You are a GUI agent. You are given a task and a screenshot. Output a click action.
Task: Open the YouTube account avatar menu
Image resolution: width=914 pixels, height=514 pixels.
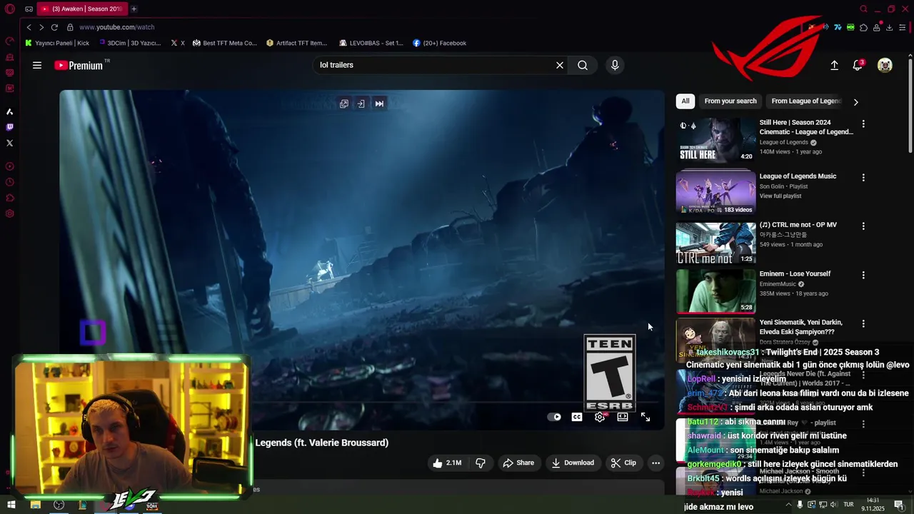(885, 65)
